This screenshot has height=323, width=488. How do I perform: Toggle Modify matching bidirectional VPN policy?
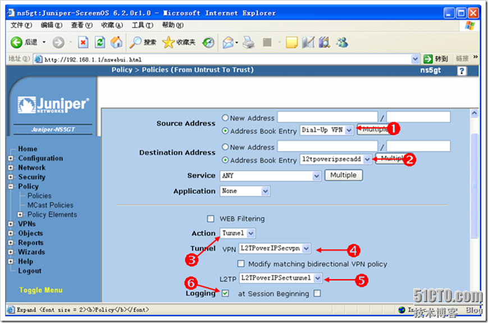point(241,264)
